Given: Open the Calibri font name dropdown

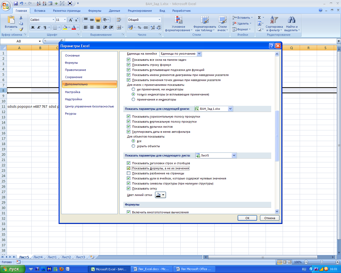Looking at the screenshot, I should tap(53, 20).
